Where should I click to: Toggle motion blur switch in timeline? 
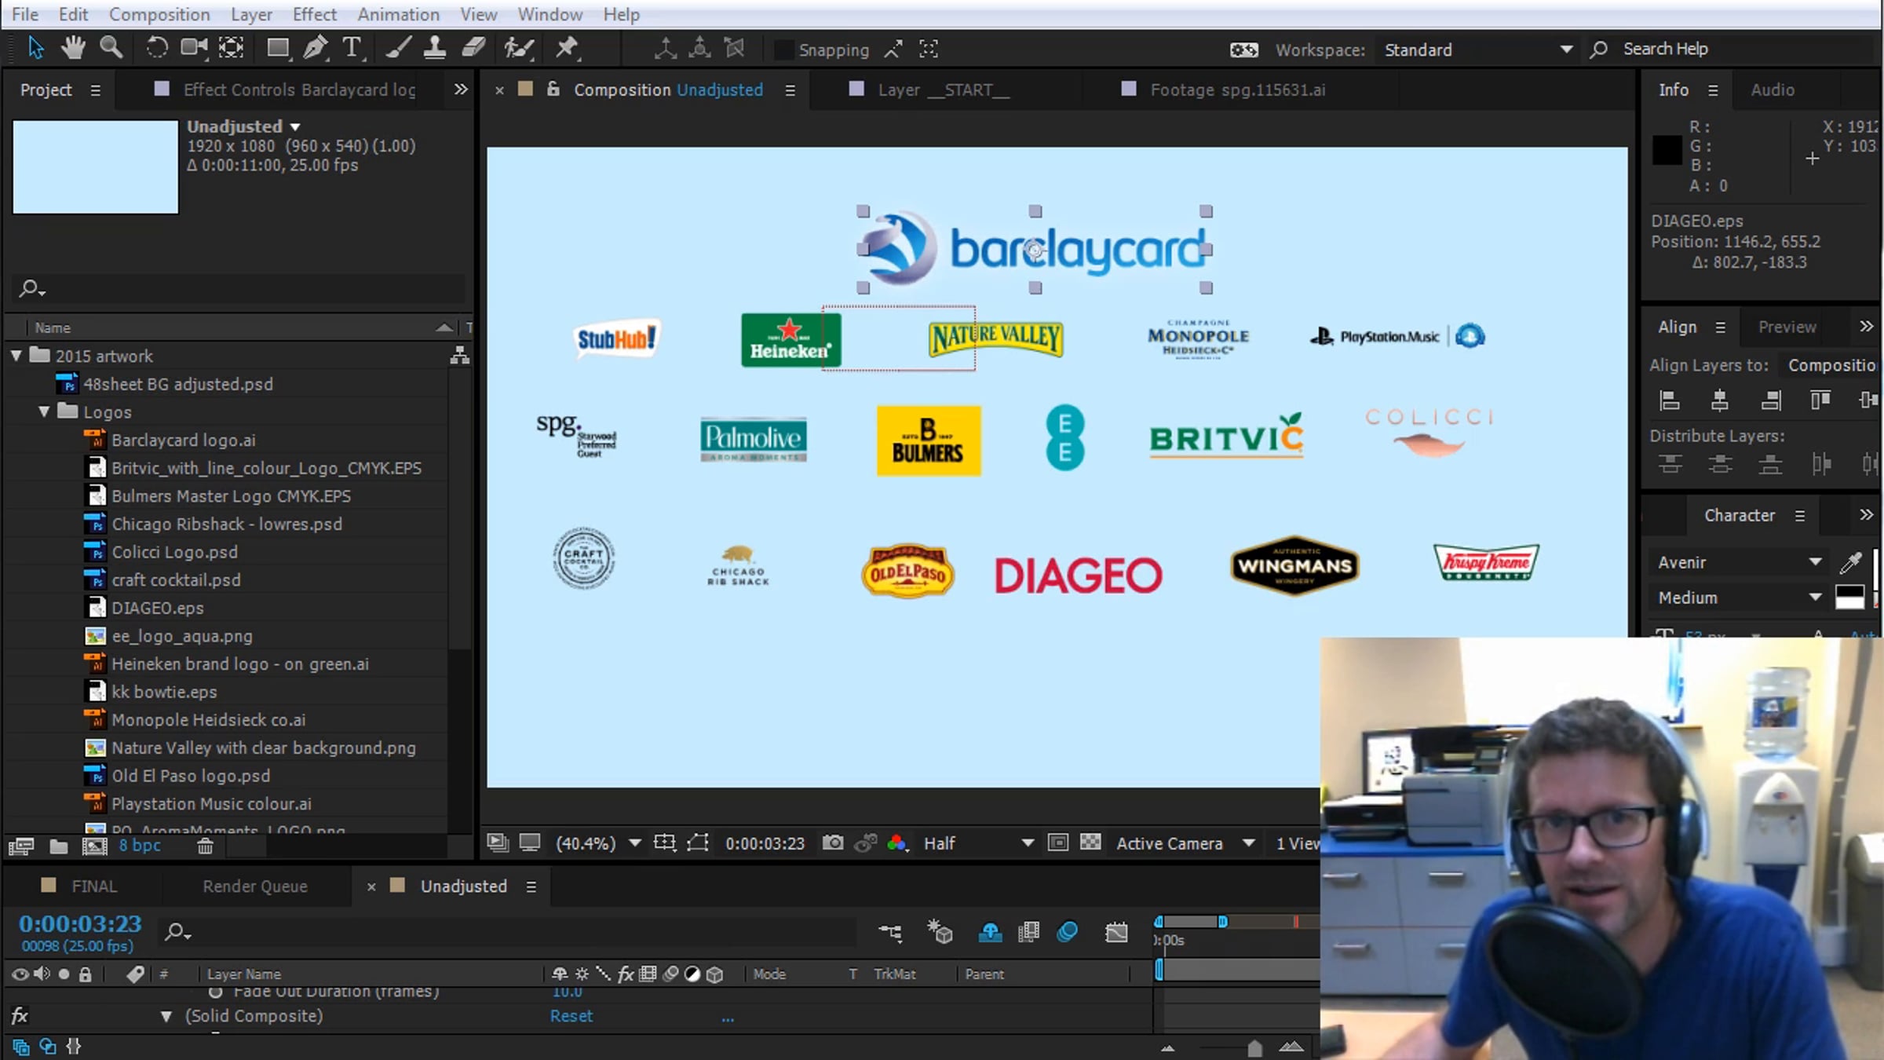(x=1068, y=932)
